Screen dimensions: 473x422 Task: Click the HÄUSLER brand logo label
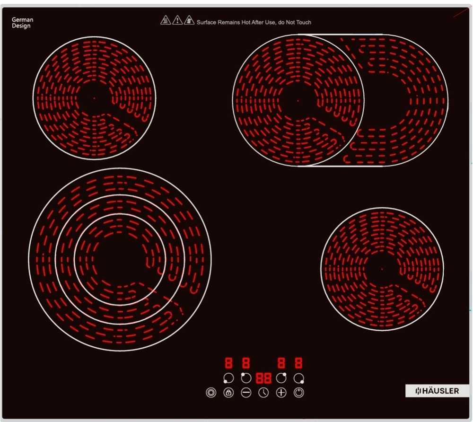coord(437,391)
